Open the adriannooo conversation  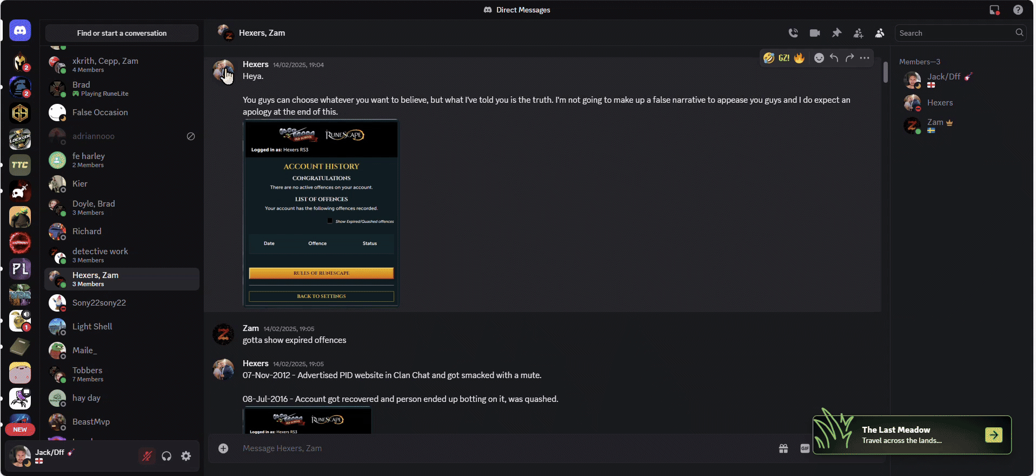pyautogui.click(x=122, y=136)
